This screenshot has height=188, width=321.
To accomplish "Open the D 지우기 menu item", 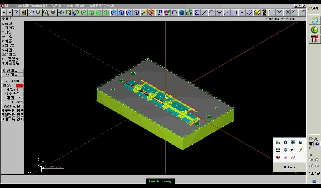I will (x=9, y=46).
